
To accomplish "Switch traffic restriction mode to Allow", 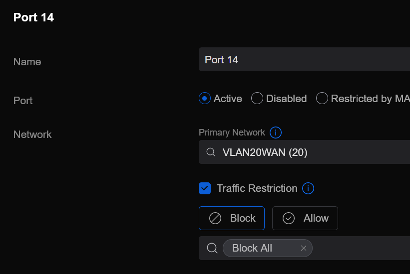I will (305, 218).
